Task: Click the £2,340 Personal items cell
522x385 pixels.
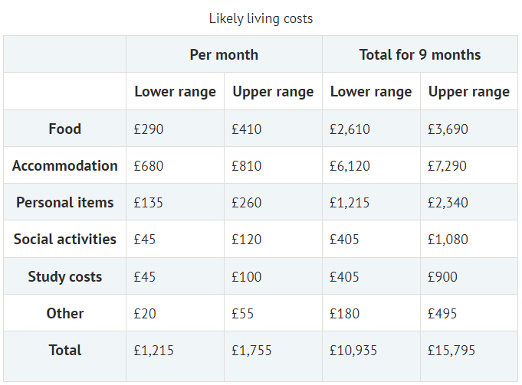Action: click(448, 203)
